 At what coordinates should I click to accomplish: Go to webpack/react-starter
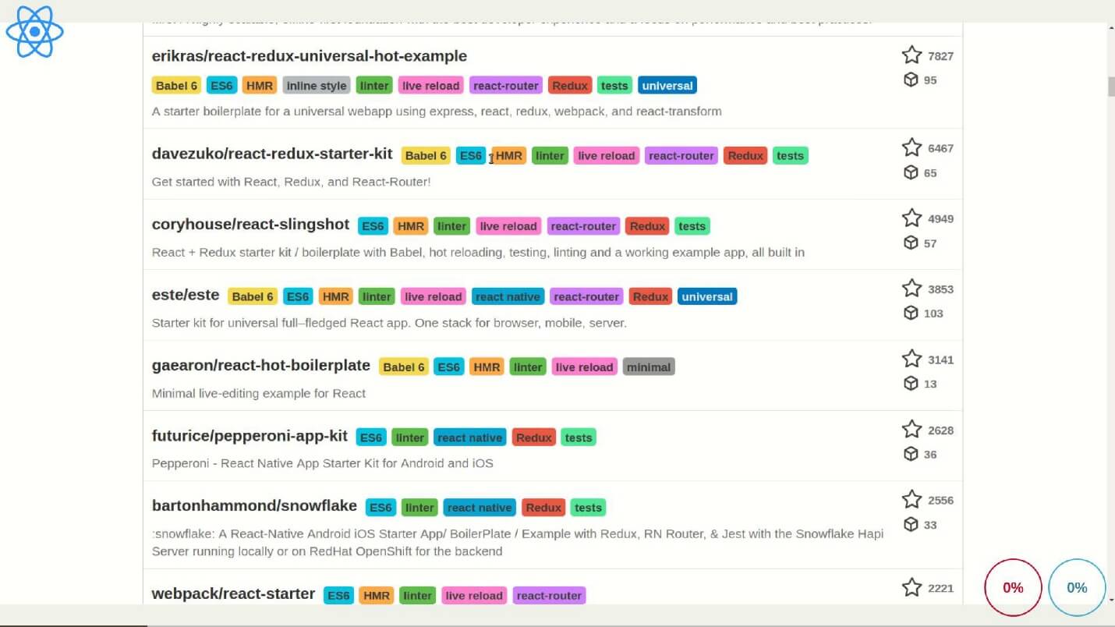pyautogui.click(x=233, y=594)
